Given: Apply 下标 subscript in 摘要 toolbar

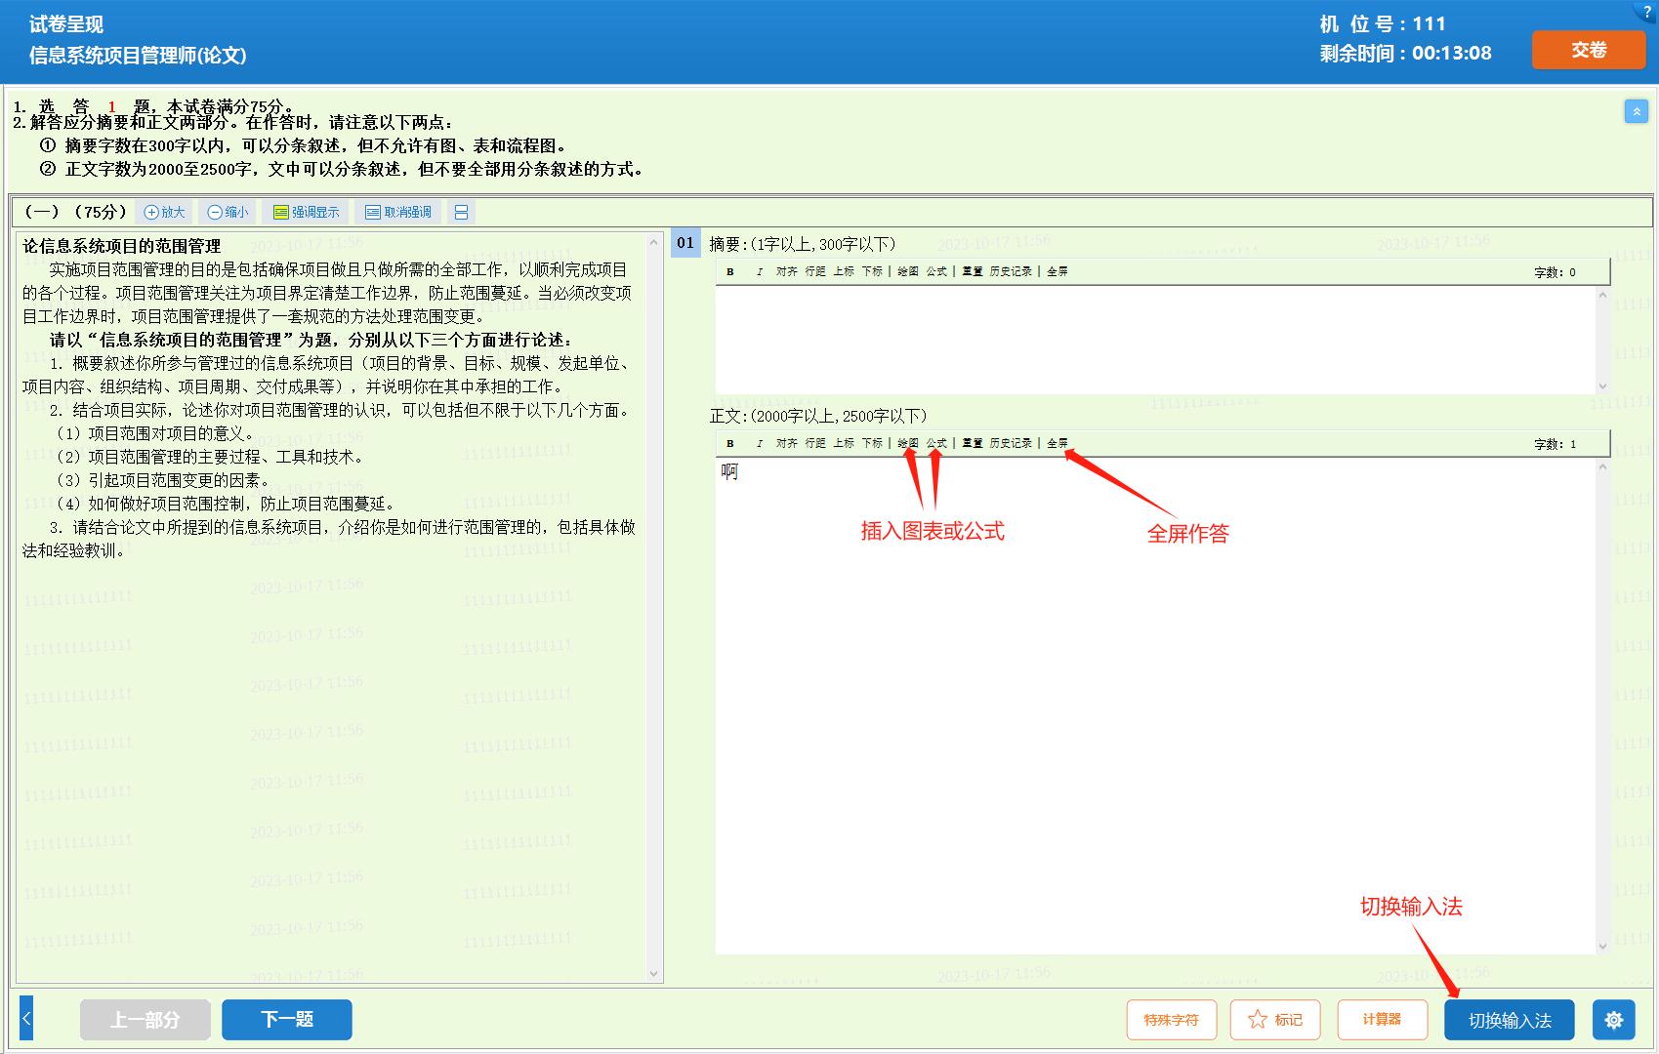Looking at the screenshot, I should click(x=872, y=271).
